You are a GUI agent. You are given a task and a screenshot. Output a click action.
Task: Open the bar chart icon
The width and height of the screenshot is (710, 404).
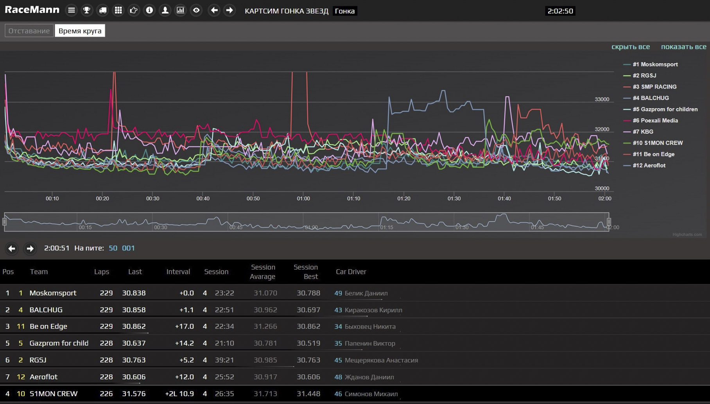[181, 11]
